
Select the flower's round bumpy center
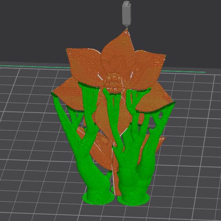[x=114, y=83]
